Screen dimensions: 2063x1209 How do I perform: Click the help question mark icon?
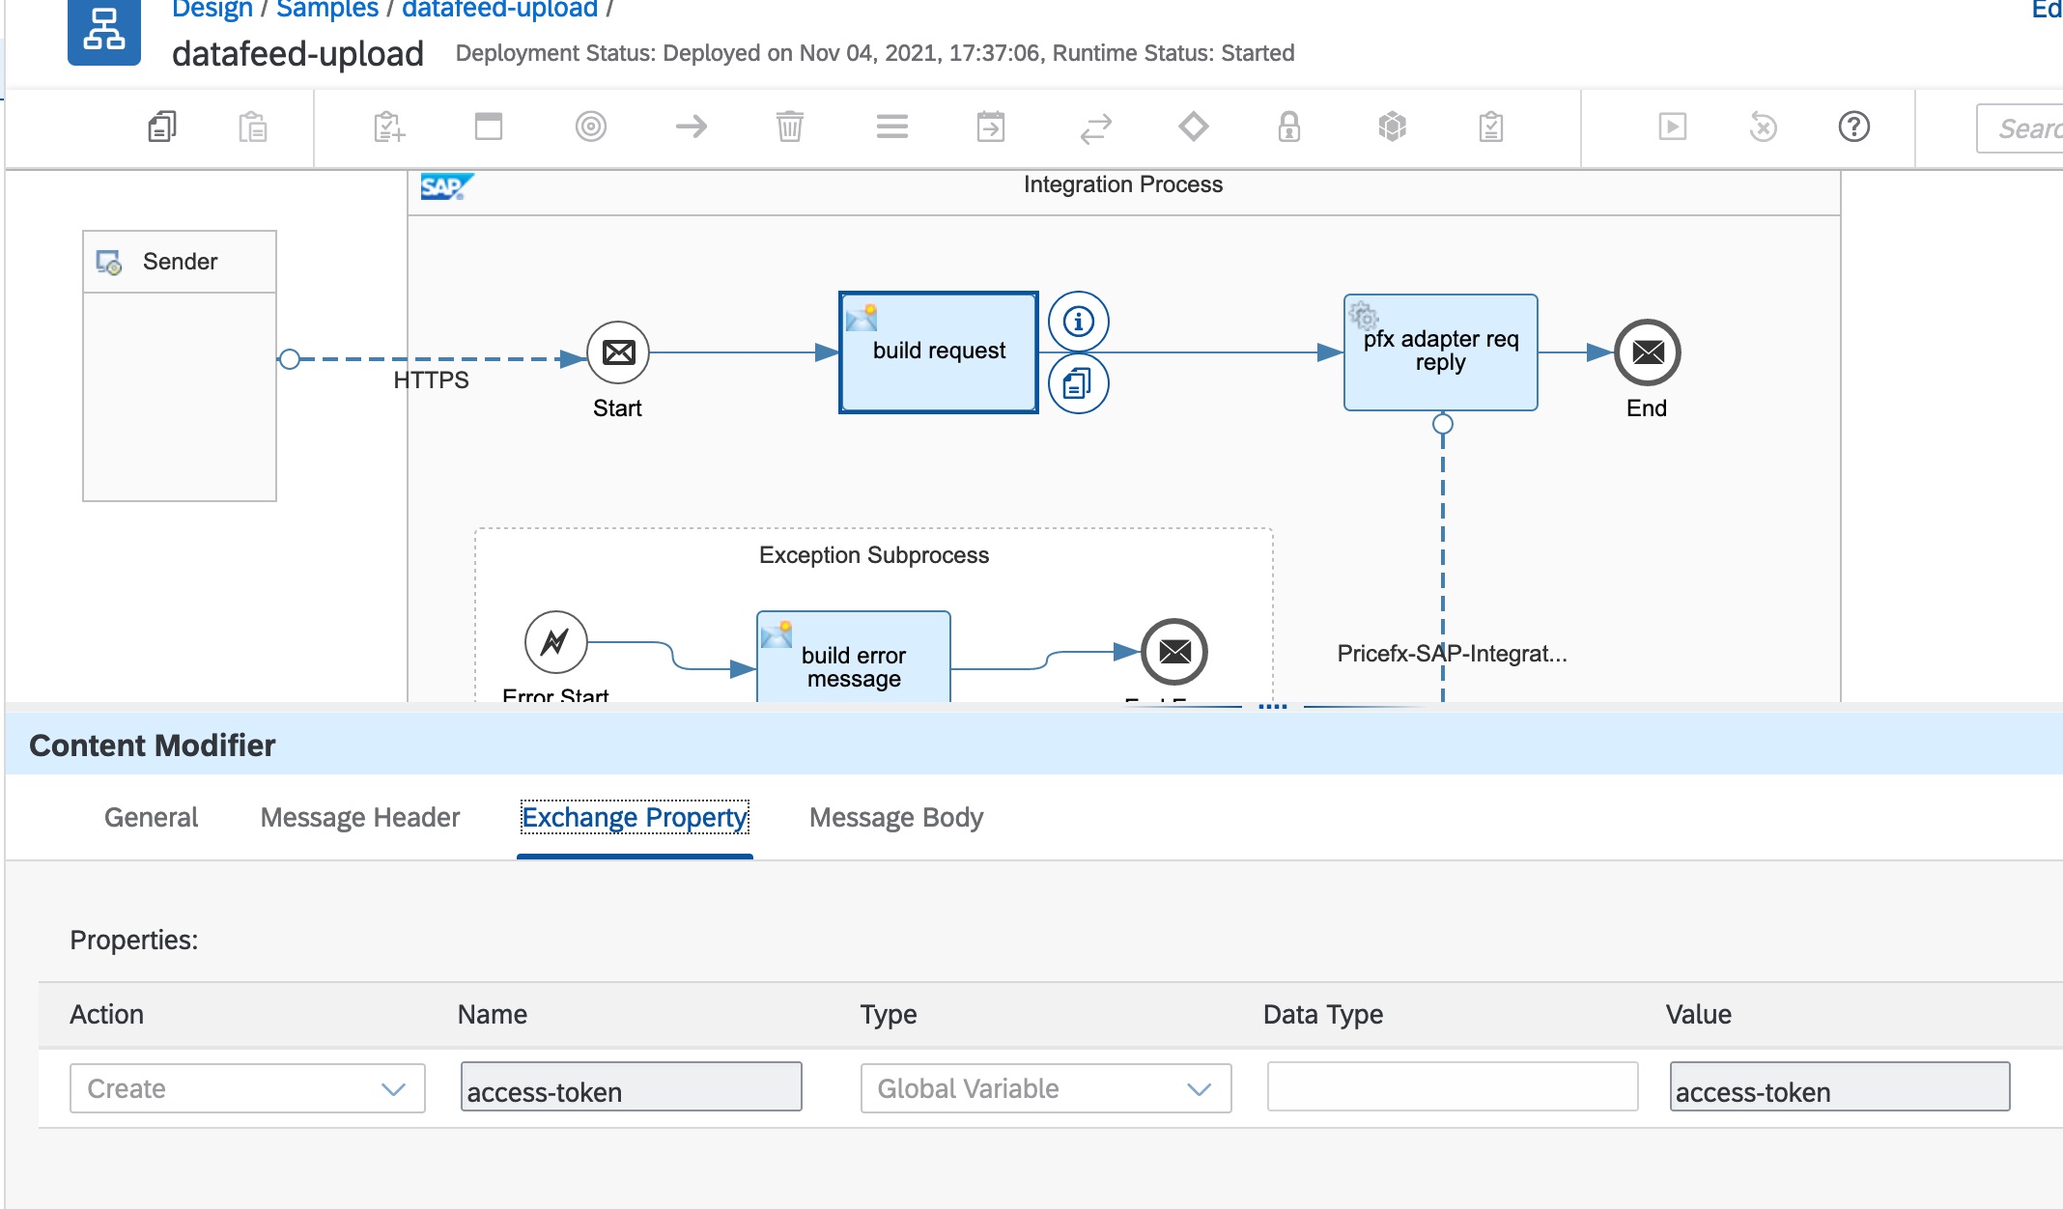pos(1853,127)
